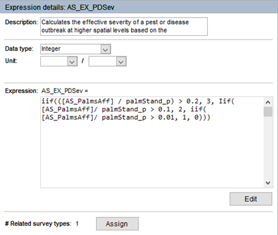Viewport: 278px width, 235px height.
Task: Click the empty scrollbar track below thumb
Action: 268,148
